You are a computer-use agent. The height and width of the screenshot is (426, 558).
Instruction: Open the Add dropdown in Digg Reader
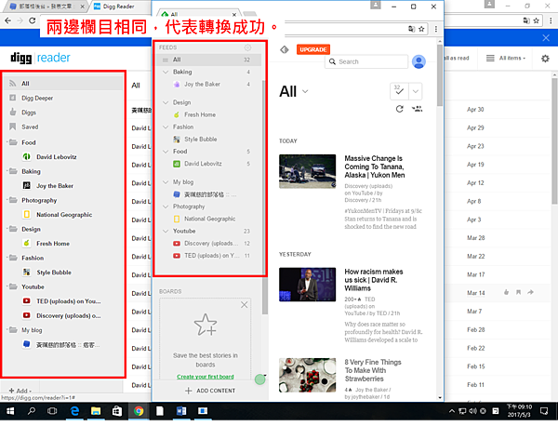tap(20, 391)
